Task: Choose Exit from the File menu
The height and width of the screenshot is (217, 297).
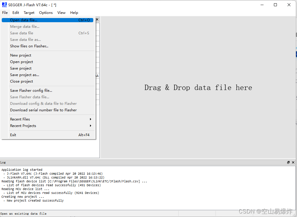Action: 48,135
